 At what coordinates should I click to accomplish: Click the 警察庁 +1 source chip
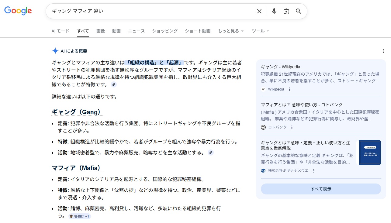[x=80, y=216]
